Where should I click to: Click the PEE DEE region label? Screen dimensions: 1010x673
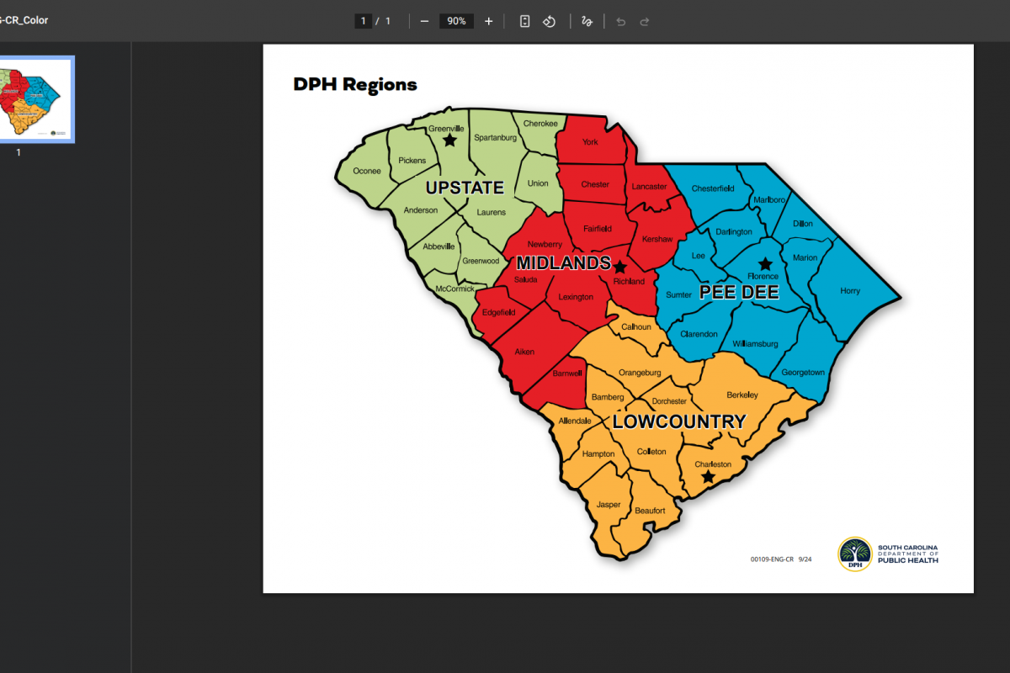739,293
